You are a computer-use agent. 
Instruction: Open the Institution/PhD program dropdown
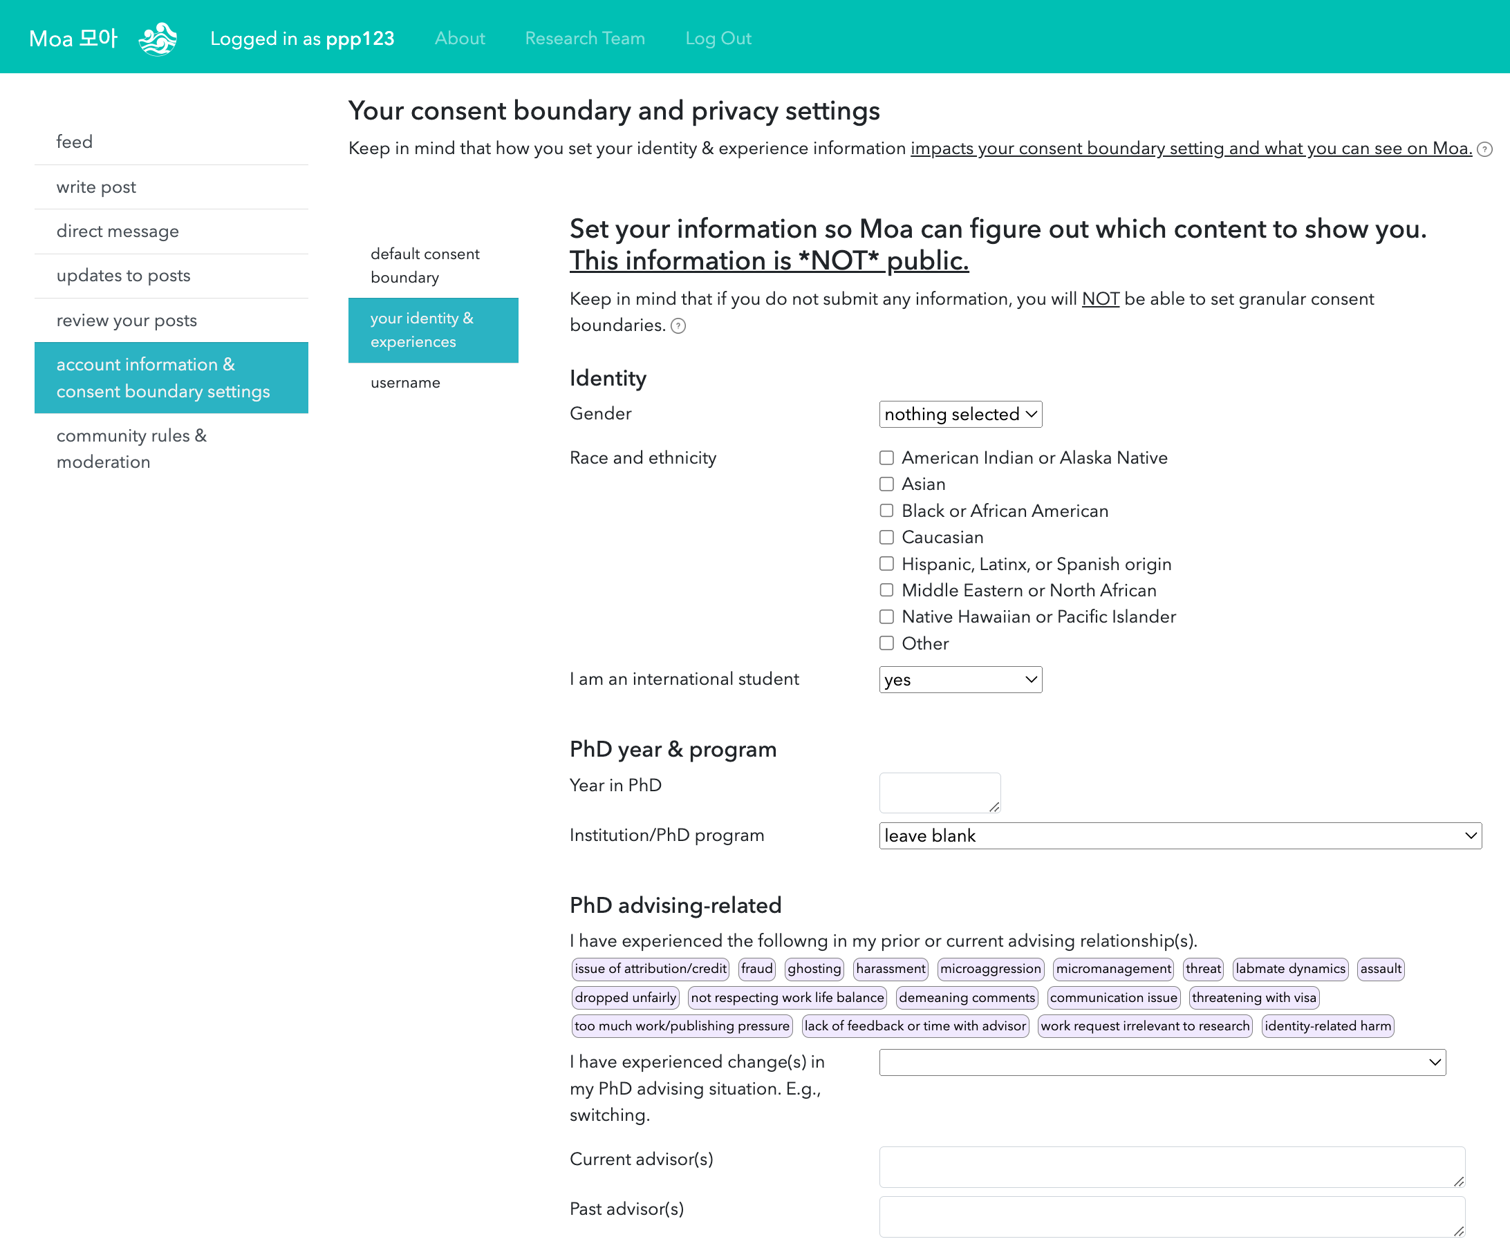[1180, 836]
